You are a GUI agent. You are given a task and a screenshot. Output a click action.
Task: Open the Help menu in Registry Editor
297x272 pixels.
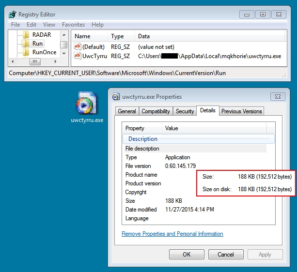coord(97,25)
